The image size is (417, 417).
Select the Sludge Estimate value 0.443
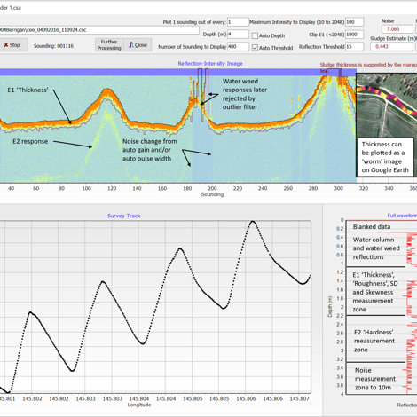391,47
